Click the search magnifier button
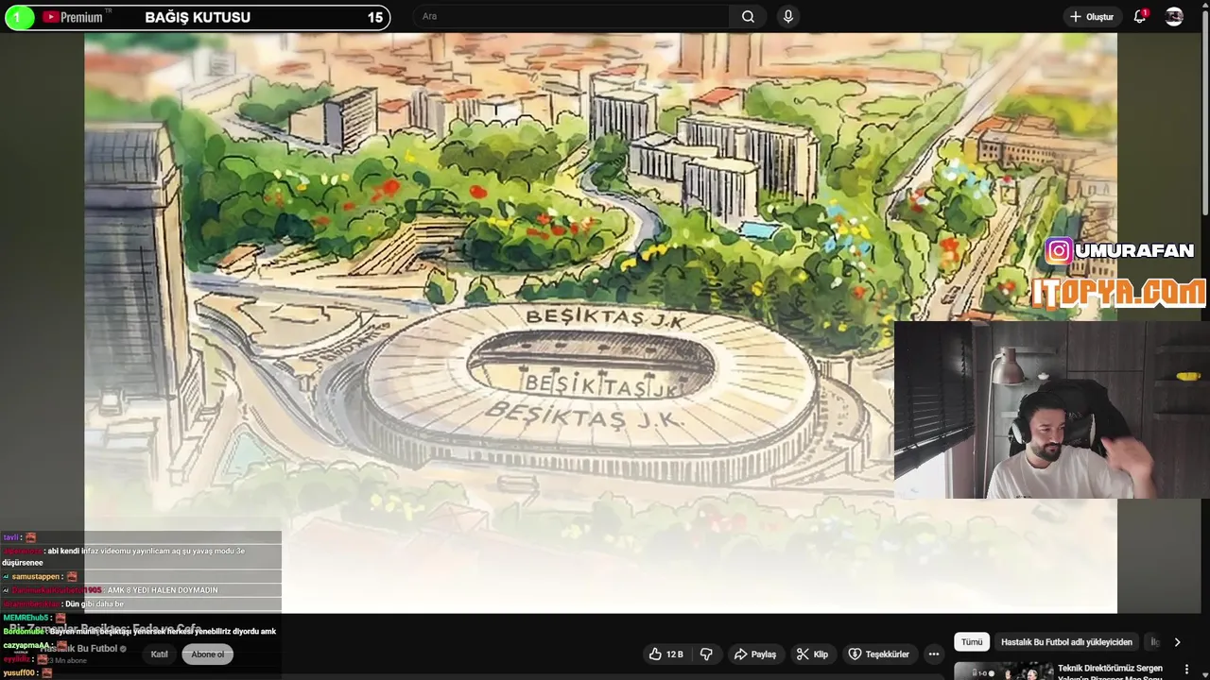 tap(748, 16)
